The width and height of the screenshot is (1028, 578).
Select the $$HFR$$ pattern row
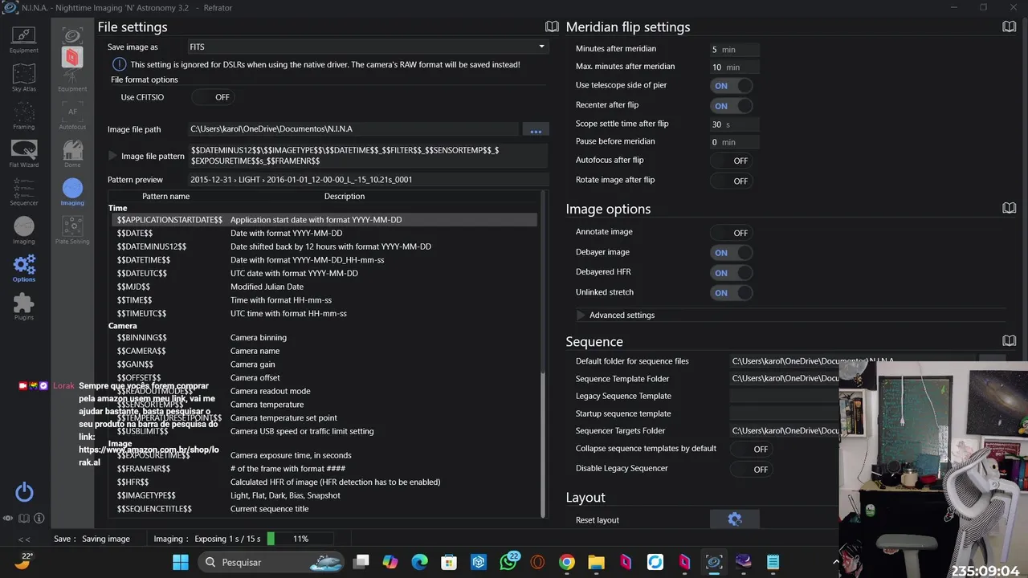pos(323,482)
